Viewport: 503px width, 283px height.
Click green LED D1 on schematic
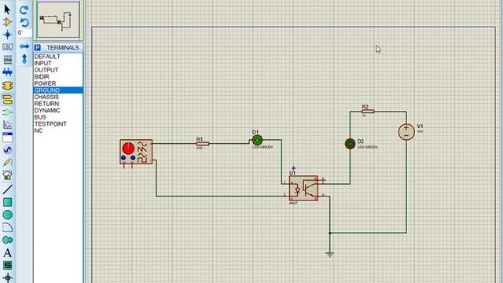pyautogui.click(x=257, y=140)
